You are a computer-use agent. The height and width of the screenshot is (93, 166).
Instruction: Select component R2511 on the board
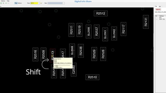tap(71, 30)
